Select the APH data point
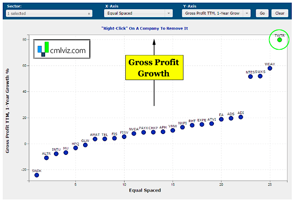The width and height of the screenshot is (295, 202). click(163, 132)
